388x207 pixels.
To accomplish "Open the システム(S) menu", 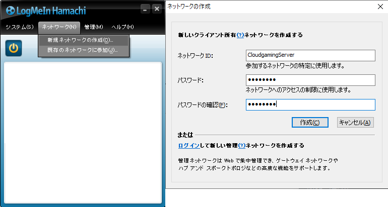I will tap(20, 27).
